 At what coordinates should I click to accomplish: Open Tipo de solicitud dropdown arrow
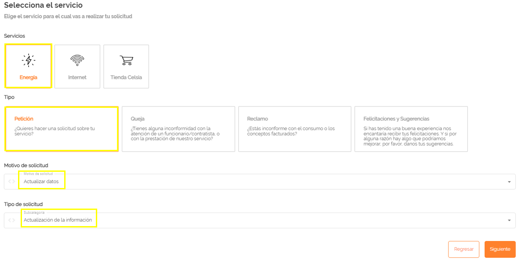[509, 220]
